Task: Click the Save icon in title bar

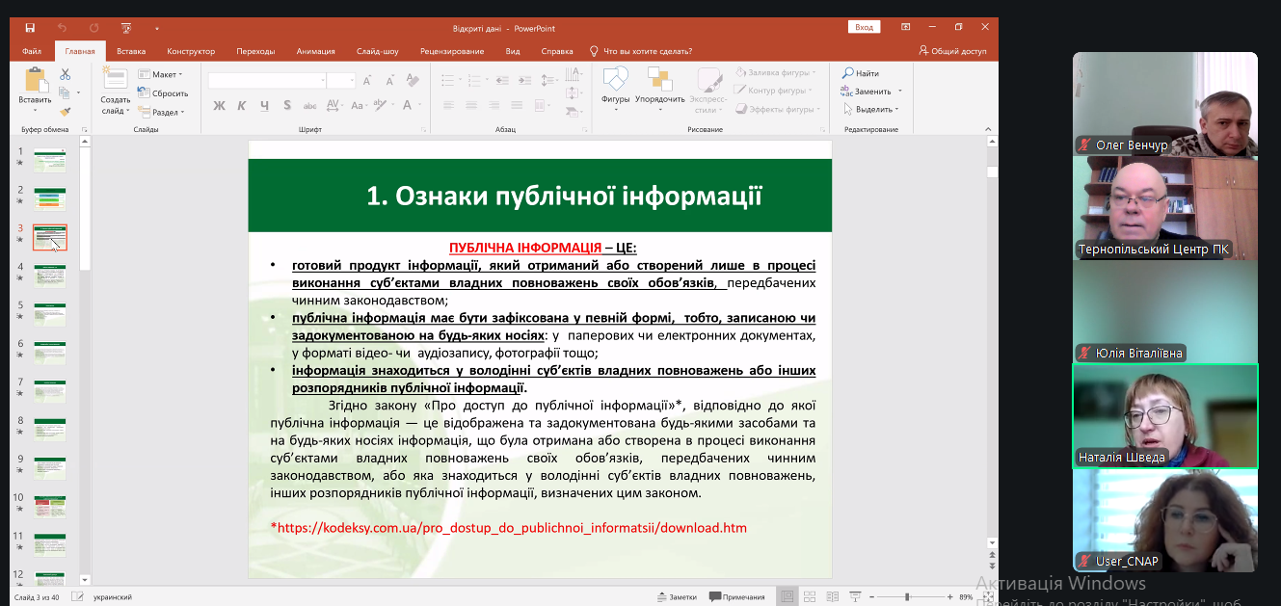Action: (30, 28)
